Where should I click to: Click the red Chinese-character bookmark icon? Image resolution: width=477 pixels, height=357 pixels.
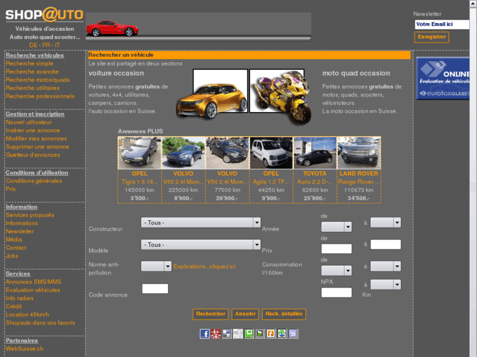pyautogui.click(x=216, y=333)
